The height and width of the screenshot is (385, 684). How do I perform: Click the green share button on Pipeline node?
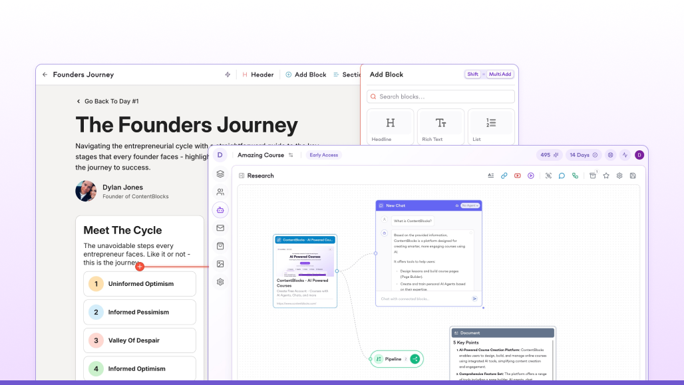point(415,359)
